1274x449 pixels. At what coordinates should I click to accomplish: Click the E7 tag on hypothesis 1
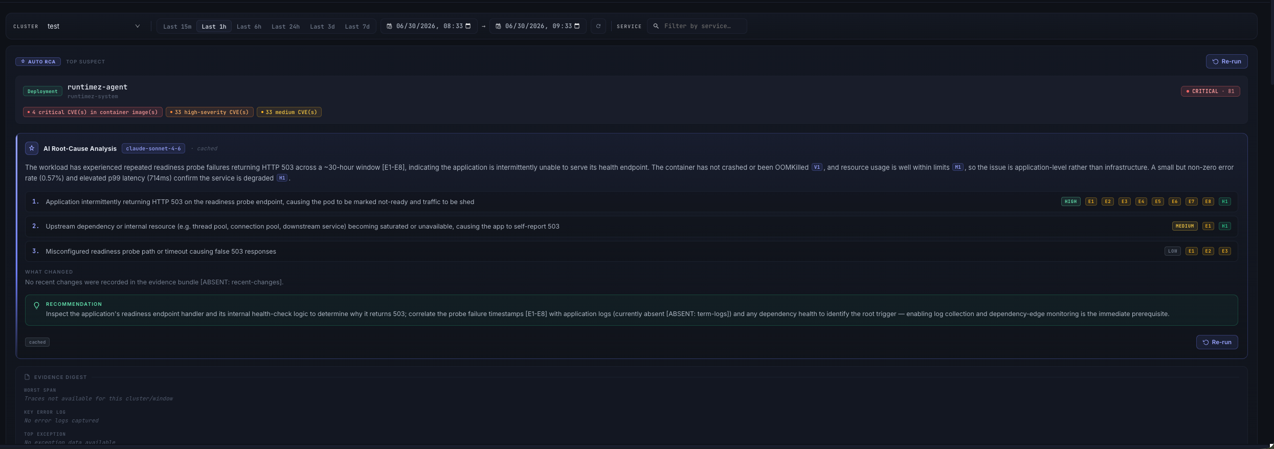pyautogui.click(x=1192, y=202)
